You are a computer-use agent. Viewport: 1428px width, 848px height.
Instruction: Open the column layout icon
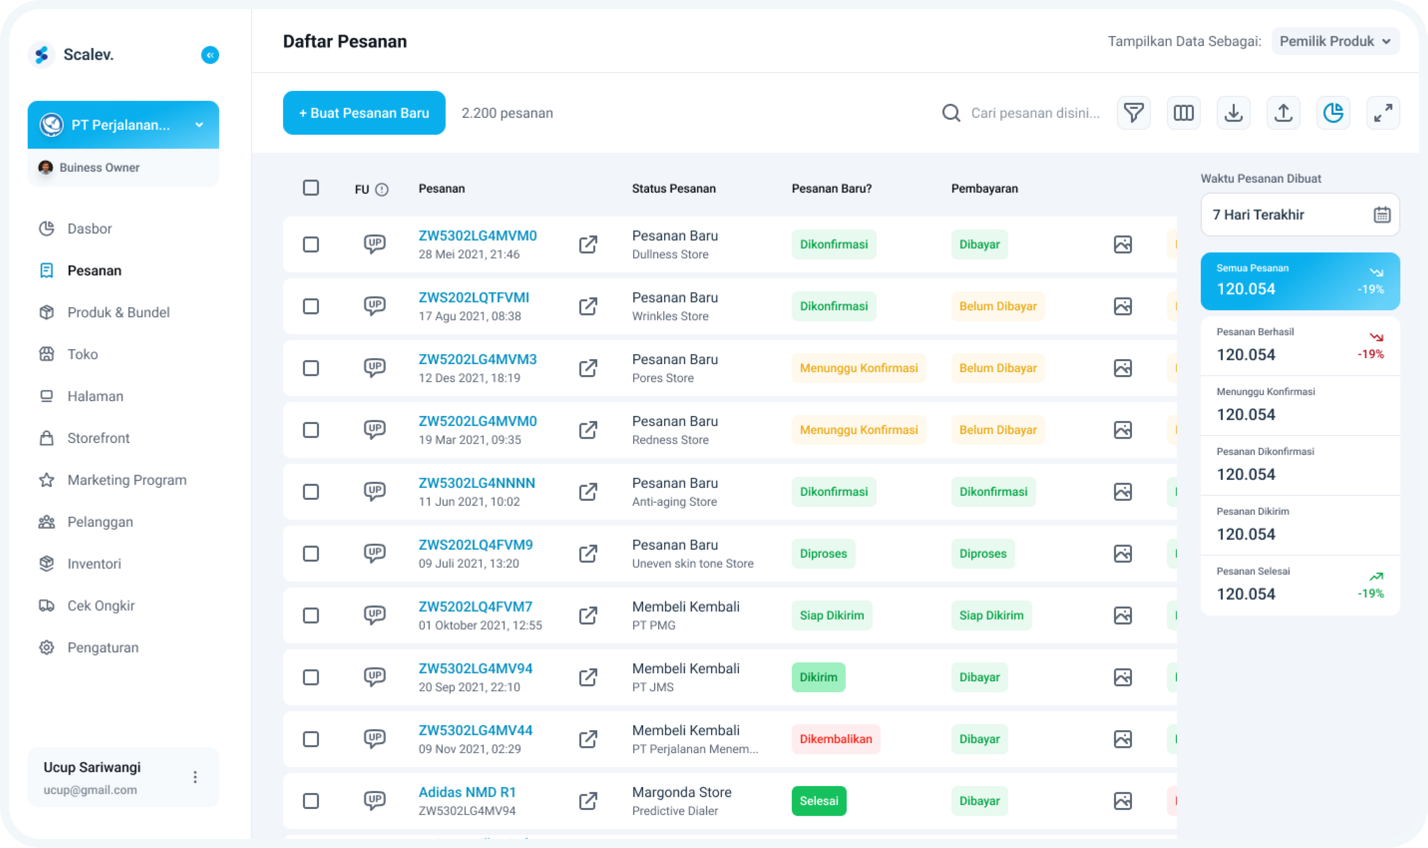(x=1184, y=113)
